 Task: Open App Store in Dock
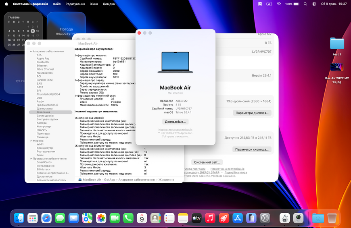pos(238,218)
